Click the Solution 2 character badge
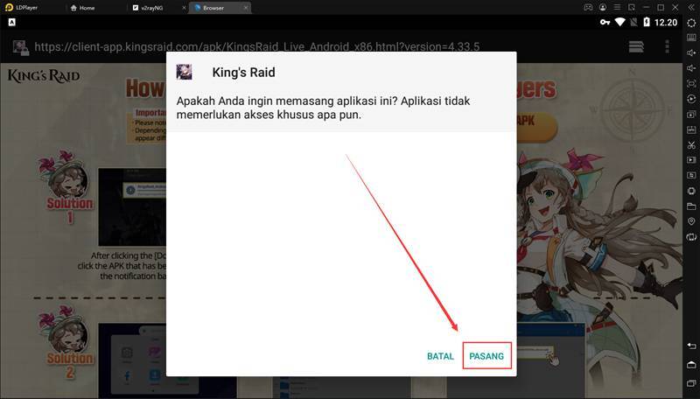Viewport: 700px width, 399px height. 68,342
